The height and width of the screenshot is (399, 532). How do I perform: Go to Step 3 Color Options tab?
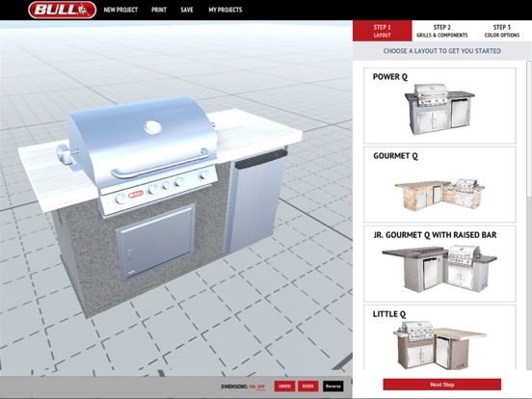point(502,31)
